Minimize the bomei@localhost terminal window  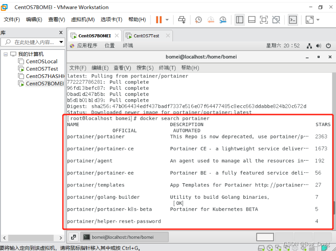(x=307, y=57)
